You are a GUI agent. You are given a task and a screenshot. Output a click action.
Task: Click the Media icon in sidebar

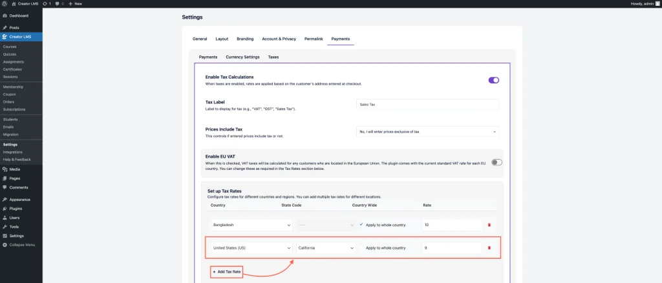pyautogui.click(x=5, y=169)
